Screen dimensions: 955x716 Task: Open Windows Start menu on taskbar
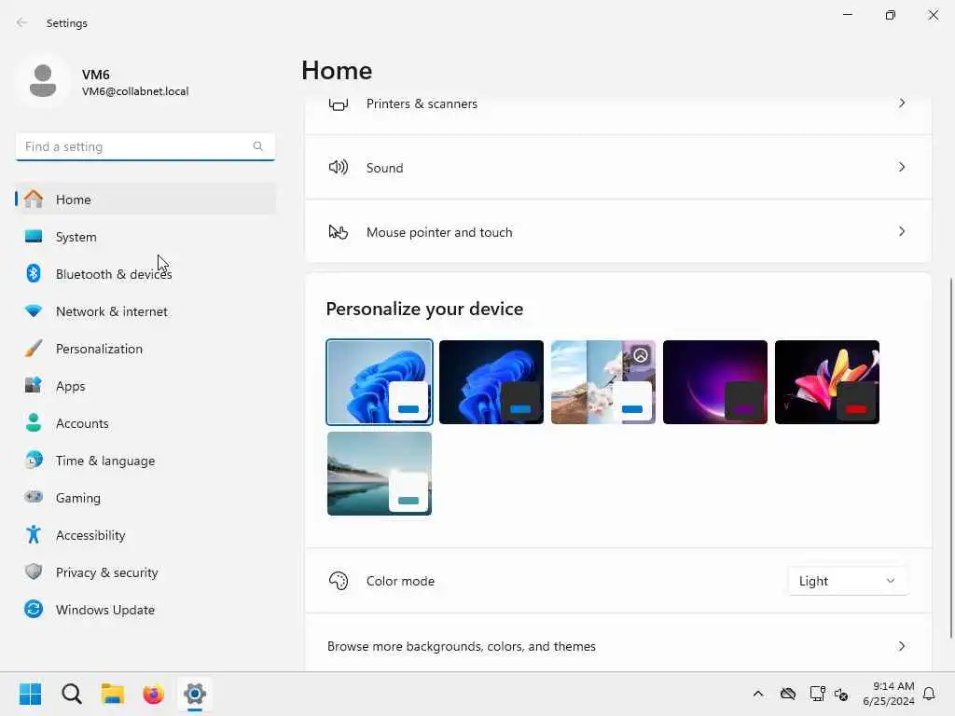pos(31,694)
